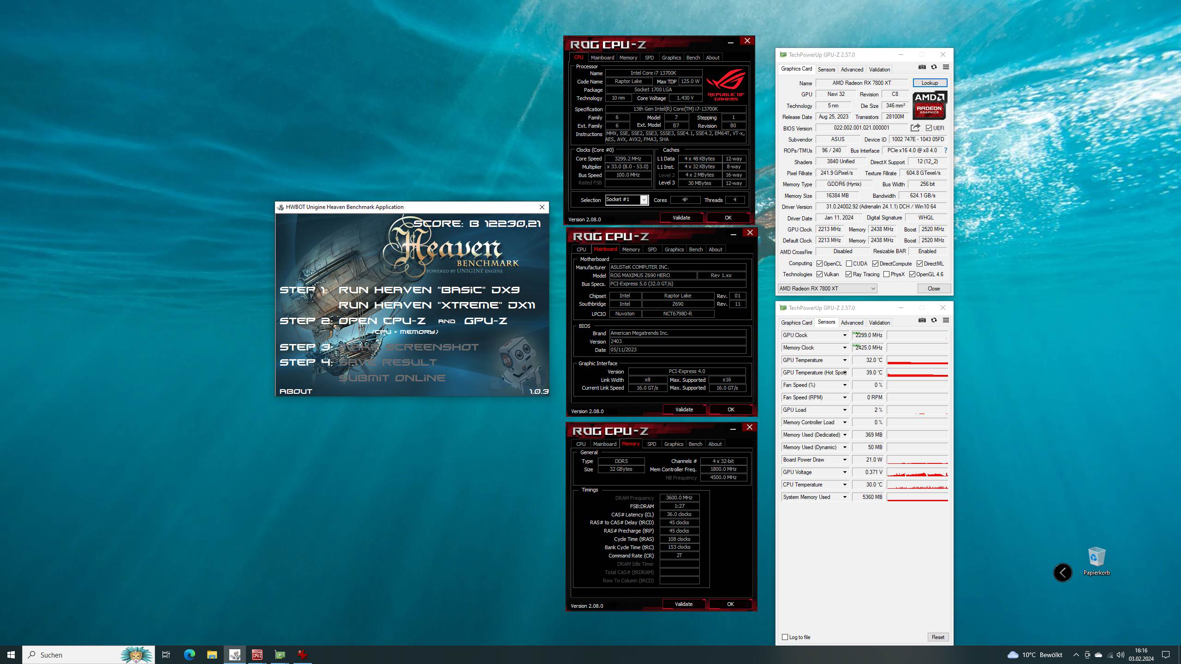This screenshot has height=664, width=1181.
Task: Select red taskbar icon next to GPU-Z
Action: [x=302, y=655]
